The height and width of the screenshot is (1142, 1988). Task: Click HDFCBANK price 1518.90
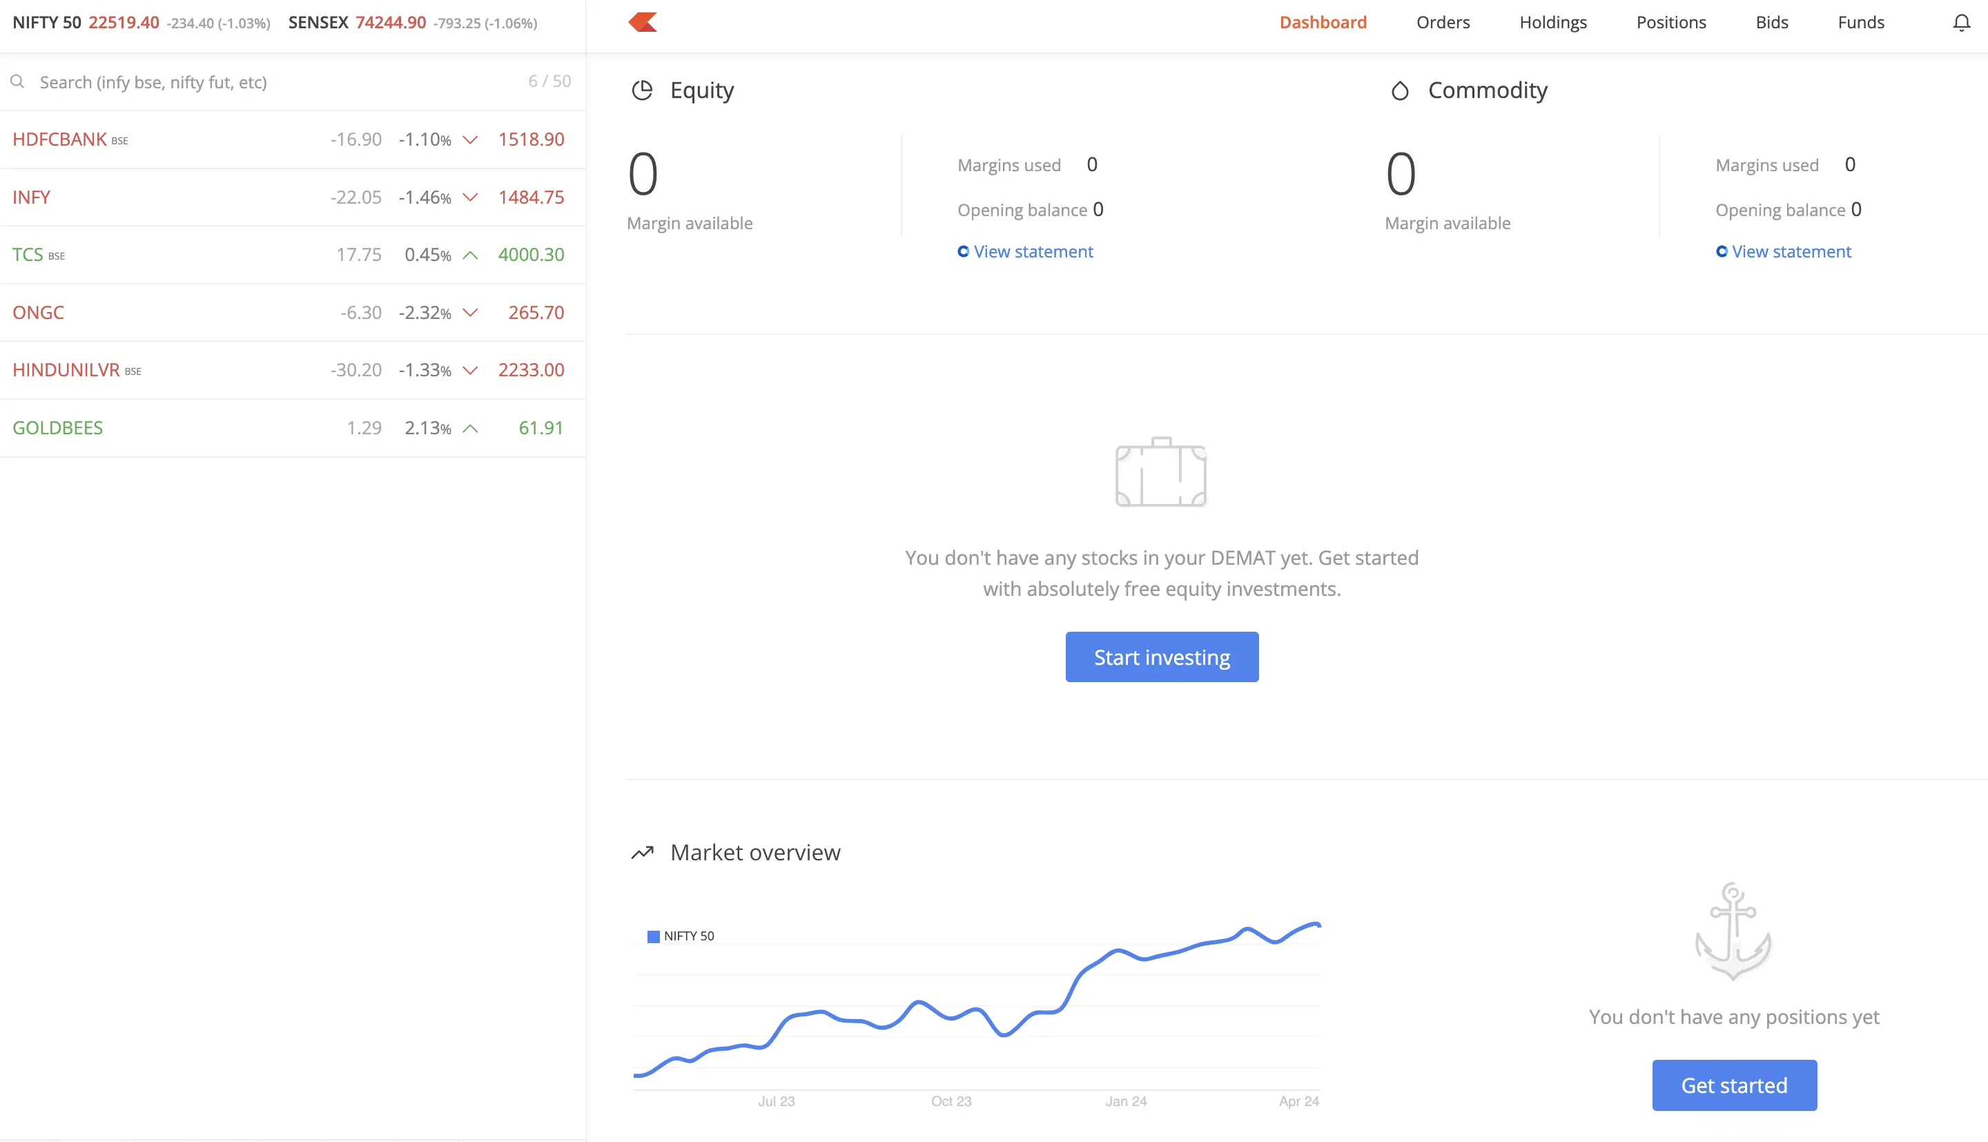point(531,139)
